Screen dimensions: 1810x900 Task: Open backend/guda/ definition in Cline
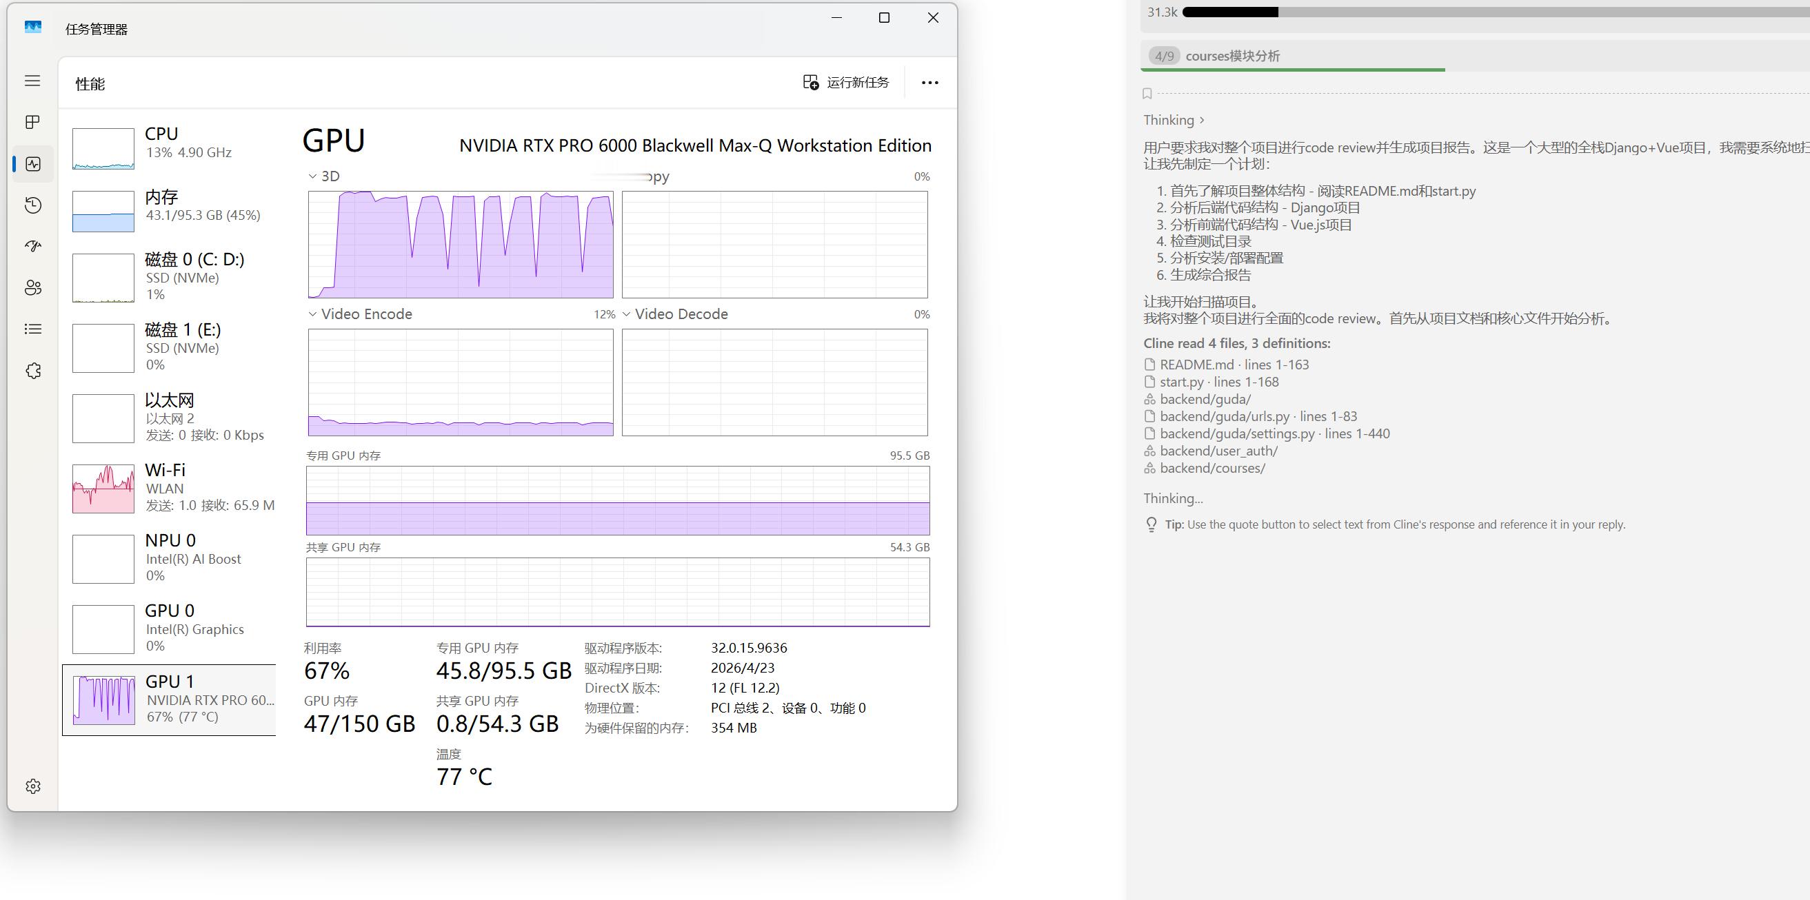[x=1198, y=400]
